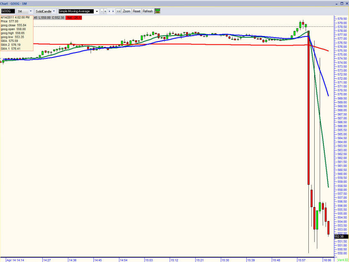Viewport: 349px width, 262px height.
Task: Click the right arrow pan-forward button
Action: click(x=113, y=11)
